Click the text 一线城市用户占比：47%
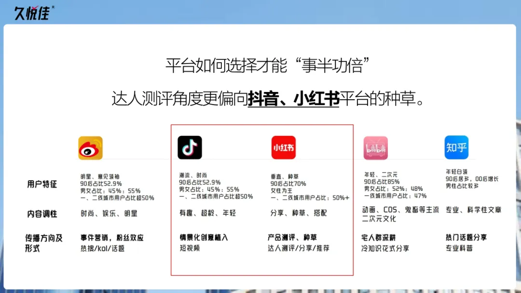 click(396, 196)
